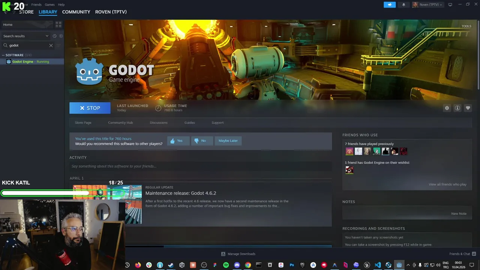Open the advanced filter icon beside search
The width and height of the screenshot is (480, 270).
(x=58, y=45)
